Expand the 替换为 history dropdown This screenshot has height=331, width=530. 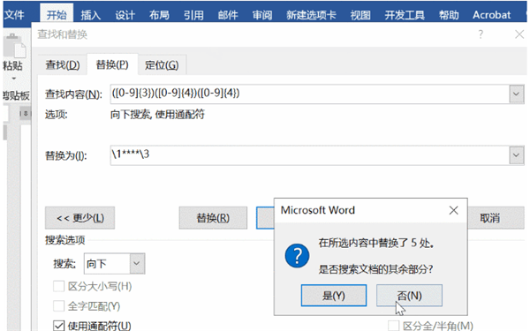pos(516,155)
